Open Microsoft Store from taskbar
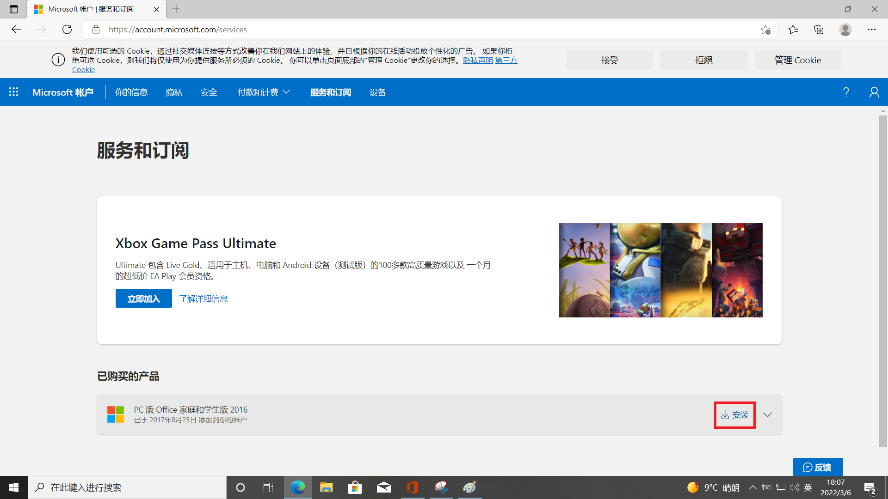The height and width of the screenshot is (499, 888). pos(355,487)
